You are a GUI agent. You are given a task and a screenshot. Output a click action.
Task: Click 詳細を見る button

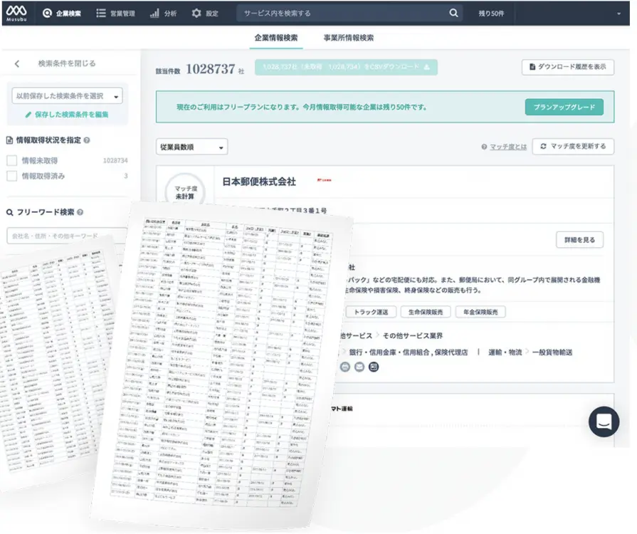click(x=579, y=240)
